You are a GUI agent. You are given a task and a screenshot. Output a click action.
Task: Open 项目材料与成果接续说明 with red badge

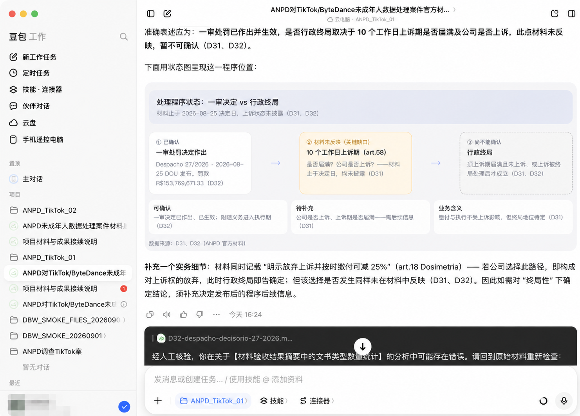click(68, 289)
